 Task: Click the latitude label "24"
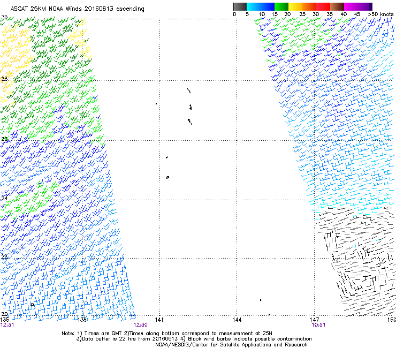point(4,199)
